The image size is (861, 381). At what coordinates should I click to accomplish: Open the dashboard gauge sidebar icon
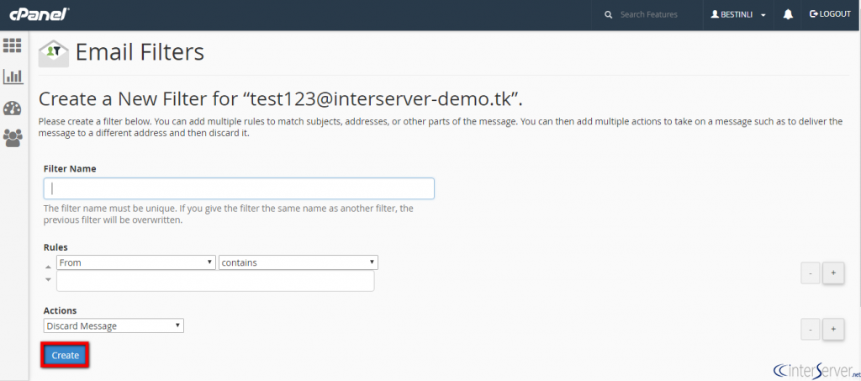pos(12,108)
